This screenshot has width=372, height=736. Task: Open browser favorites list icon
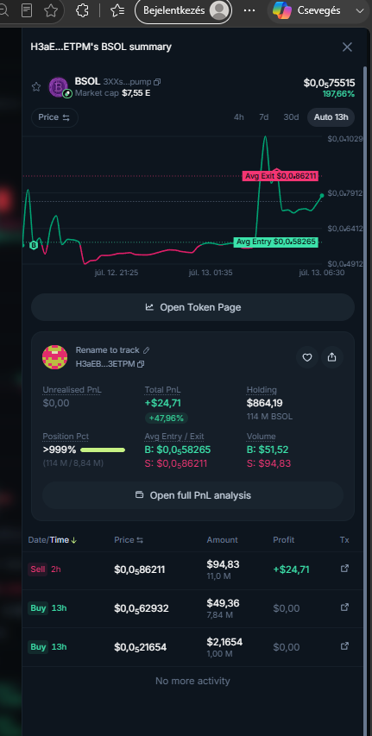coord(118,10)
